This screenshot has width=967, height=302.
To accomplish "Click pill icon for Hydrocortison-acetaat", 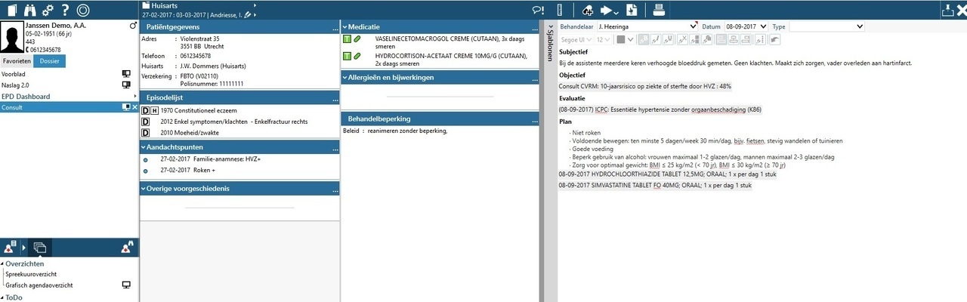I will tap(357, 56).
